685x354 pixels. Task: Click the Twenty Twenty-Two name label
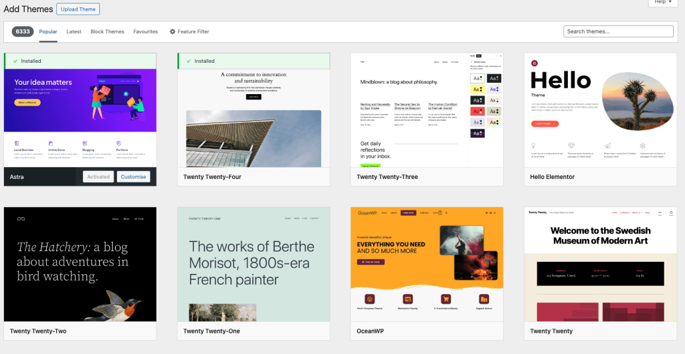[38, 331]
